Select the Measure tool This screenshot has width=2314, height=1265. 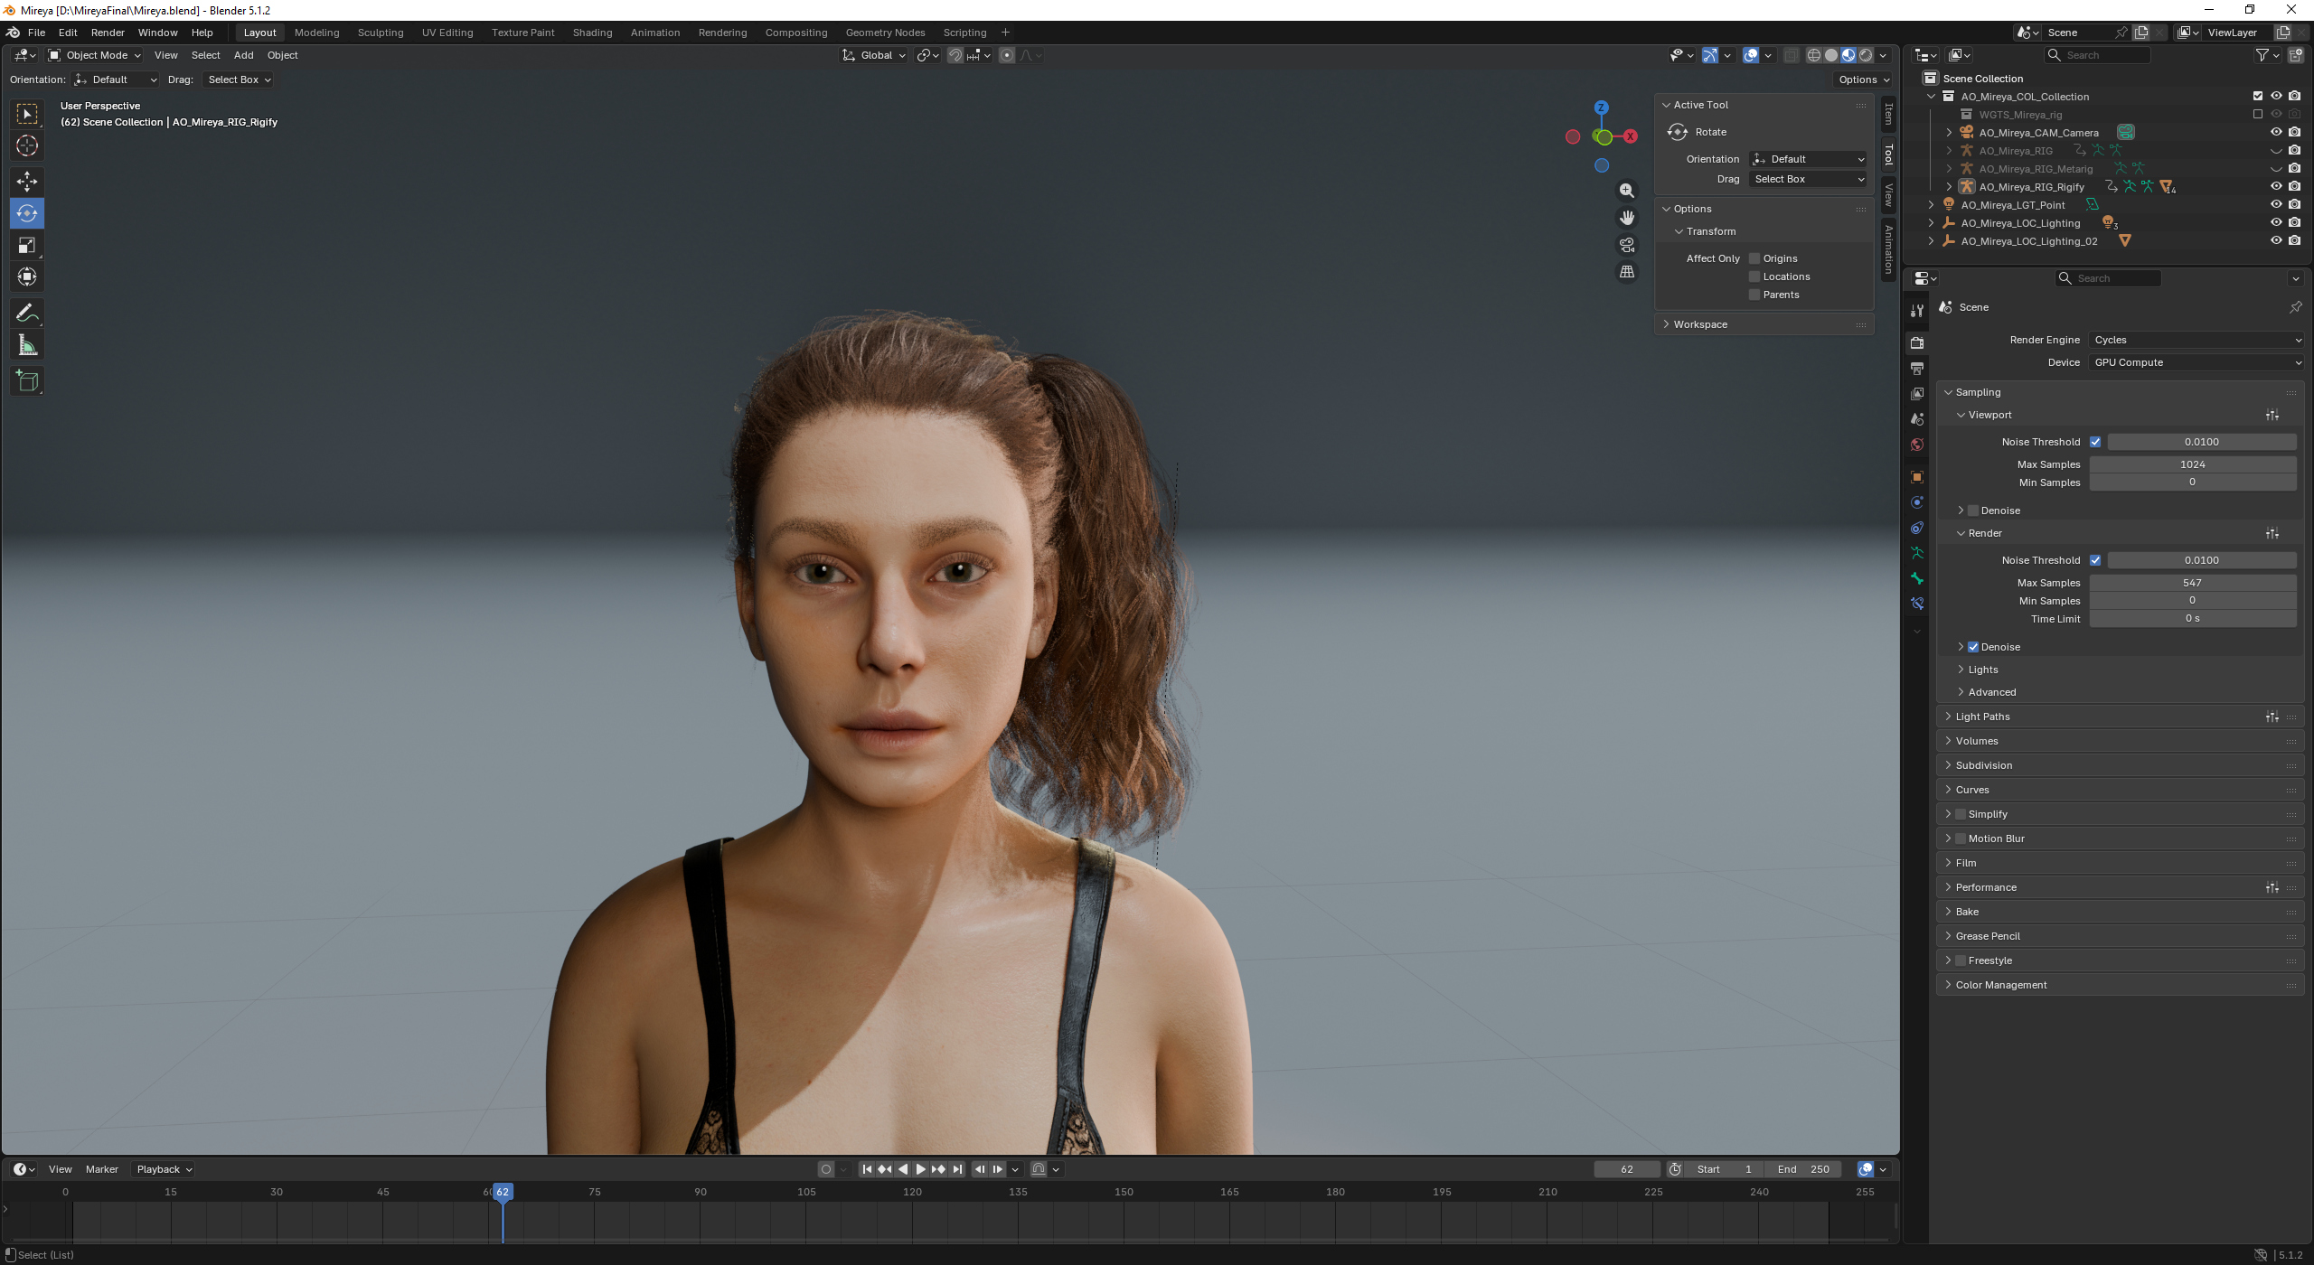27,345
